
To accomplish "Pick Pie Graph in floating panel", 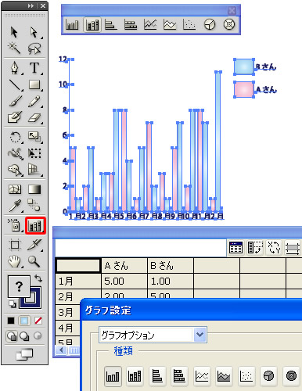I will pos(210,25).
